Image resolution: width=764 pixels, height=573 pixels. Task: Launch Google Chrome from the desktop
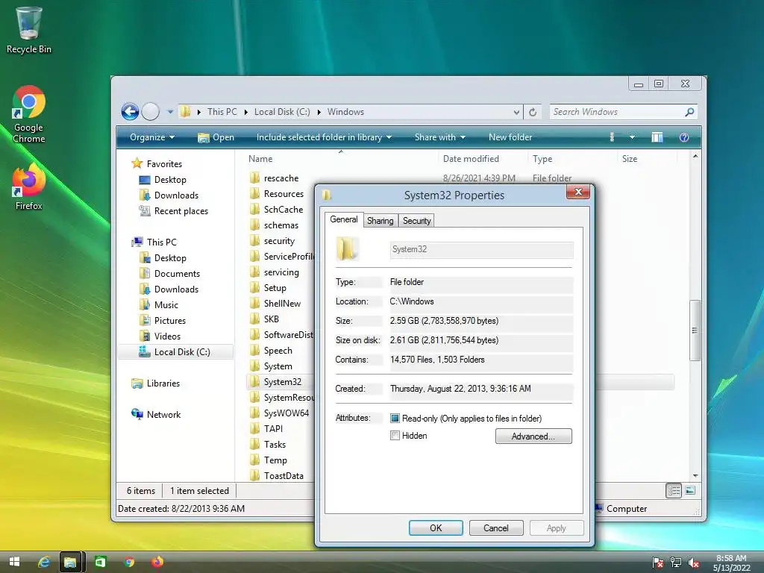pos(29,114)
